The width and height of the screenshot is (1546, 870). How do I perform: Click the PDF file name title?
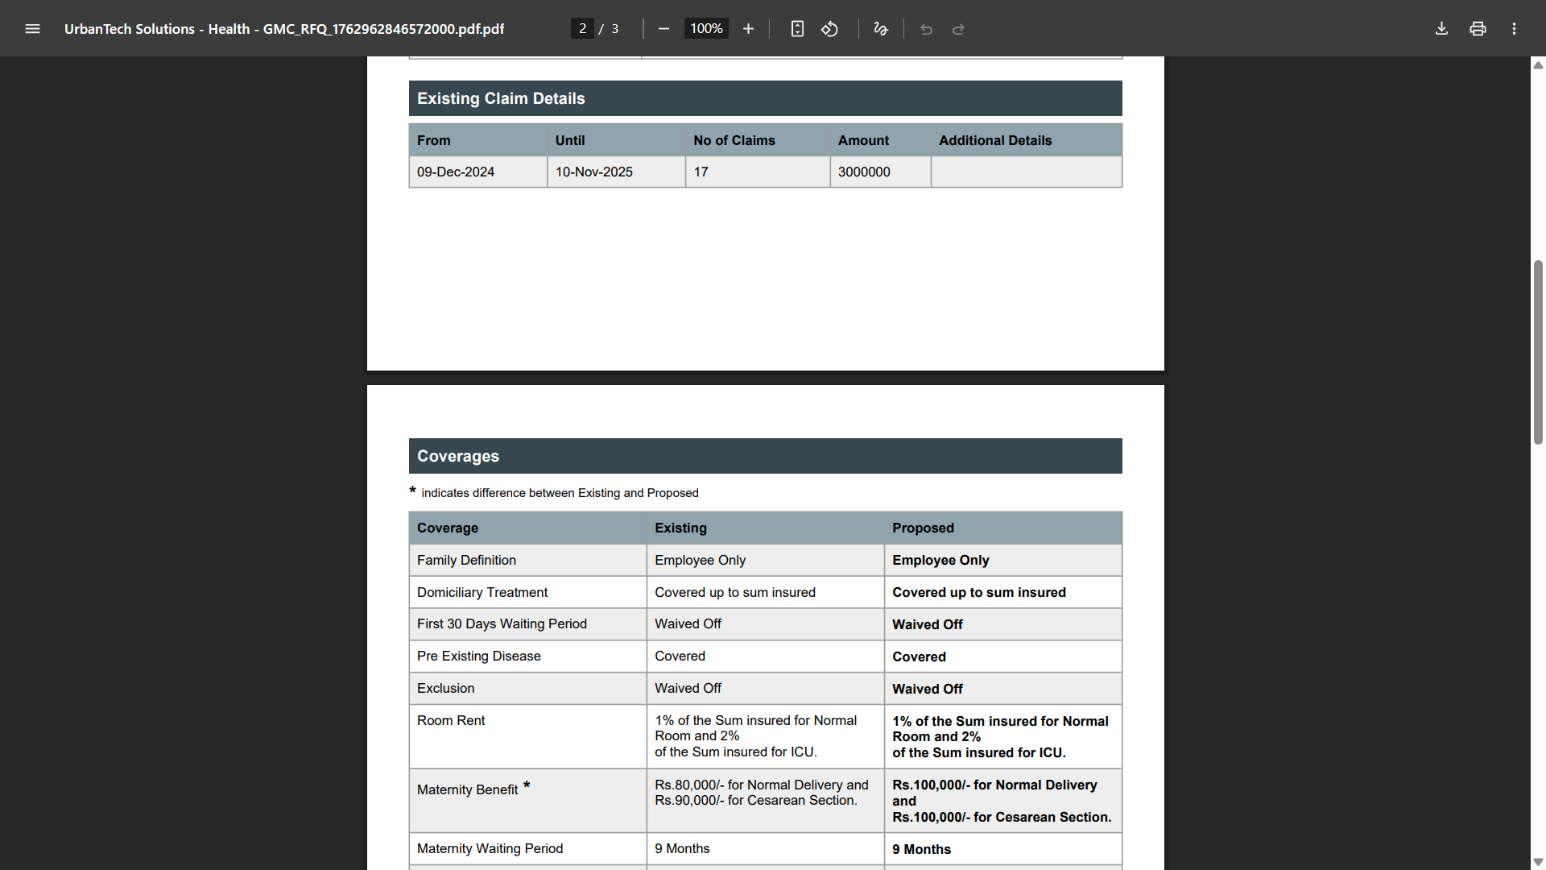click(284, 29)
